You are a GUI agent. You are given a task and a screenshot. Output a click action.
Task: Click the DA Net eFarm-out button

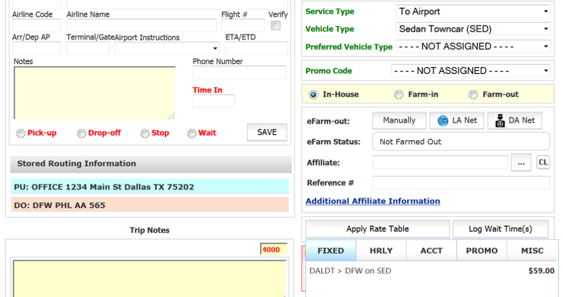(x=515, y=121)
